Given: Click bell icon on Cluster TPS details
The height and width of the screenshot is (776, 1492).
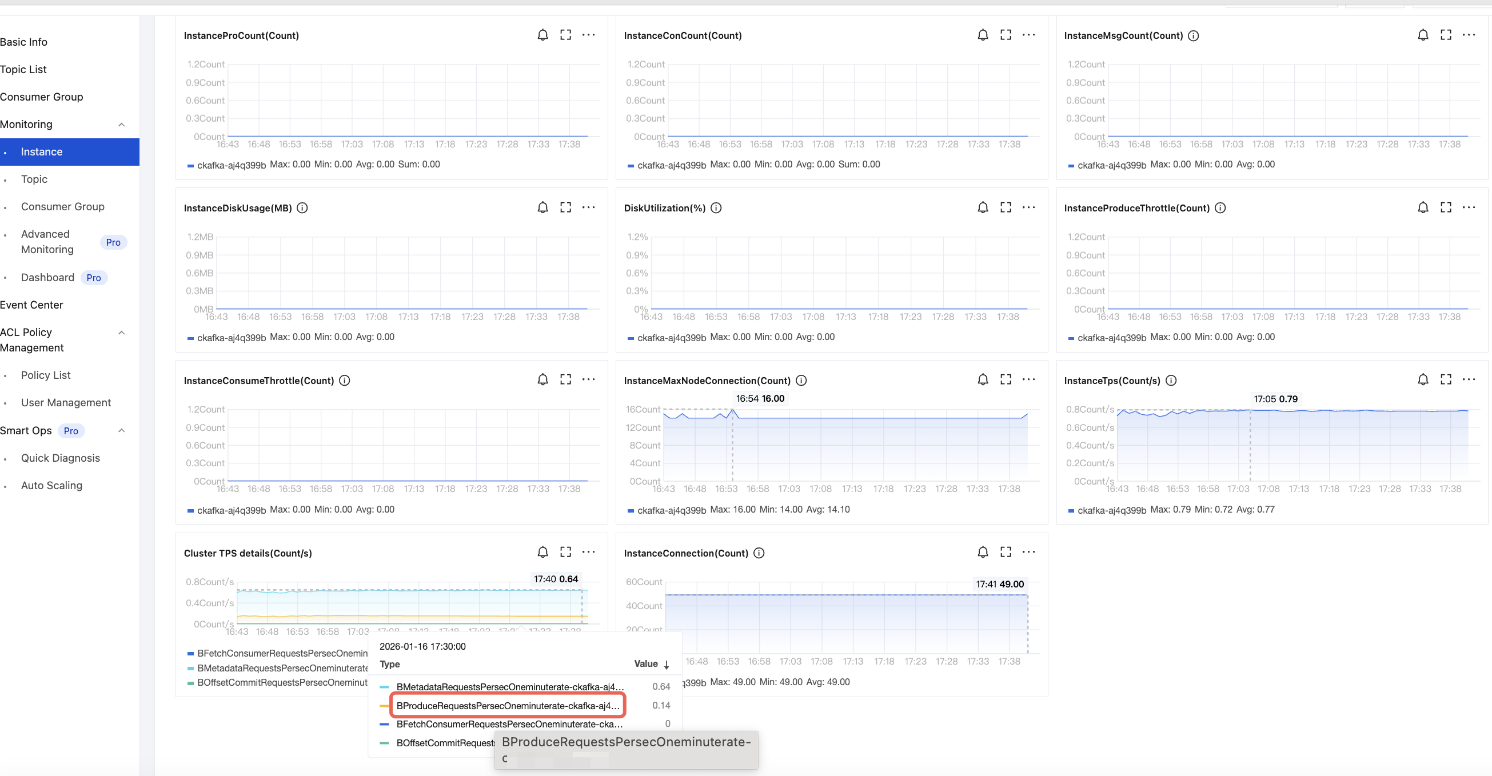Looking at the screenshot, I should point(542,552).
